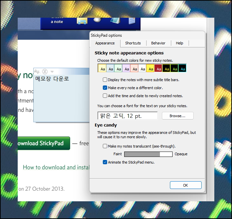This screenshot has width=232, height=219.
Task: Choose the bright yellow note color swatch
Action: point(150,68)
